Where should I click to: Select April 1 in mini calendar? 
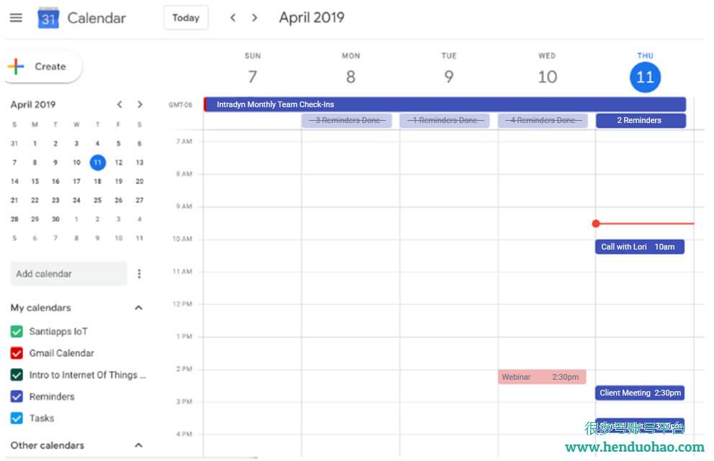click(x=35, y=143)
